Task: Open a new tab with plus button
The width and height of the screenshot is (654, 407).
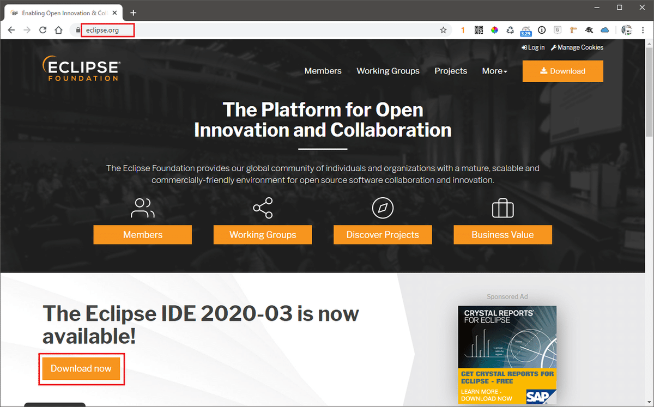Action: pos(134,13)
